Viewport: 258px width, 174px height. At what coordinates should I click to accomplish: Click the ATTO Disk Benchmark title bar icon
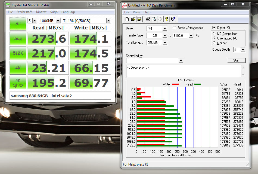(125, 5)
